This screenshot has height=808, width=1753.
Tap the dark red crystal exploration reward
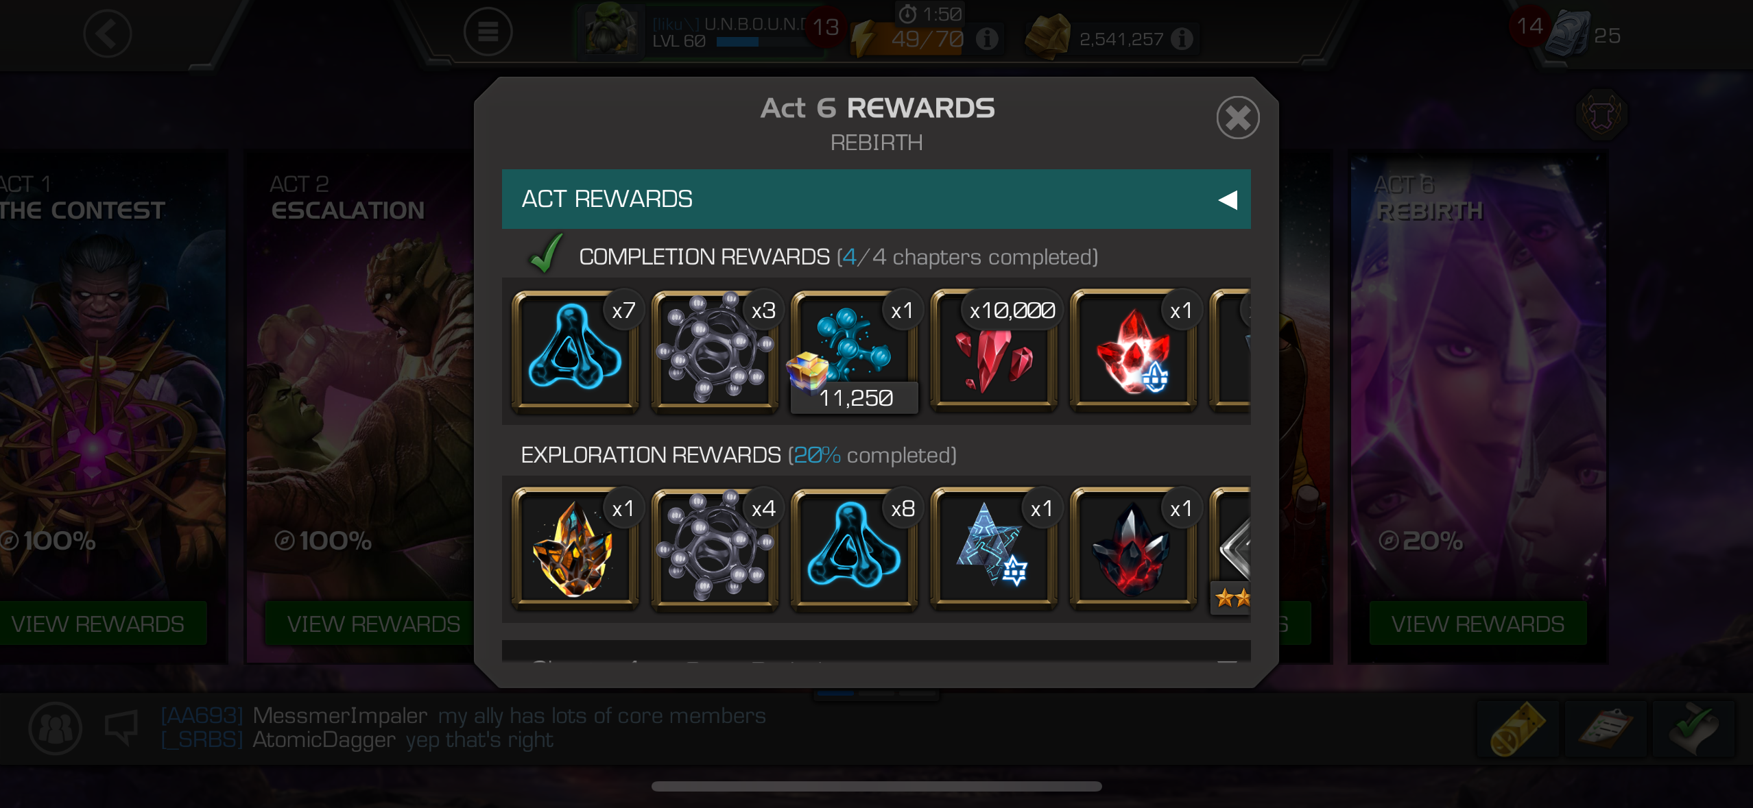point(1133,549)
